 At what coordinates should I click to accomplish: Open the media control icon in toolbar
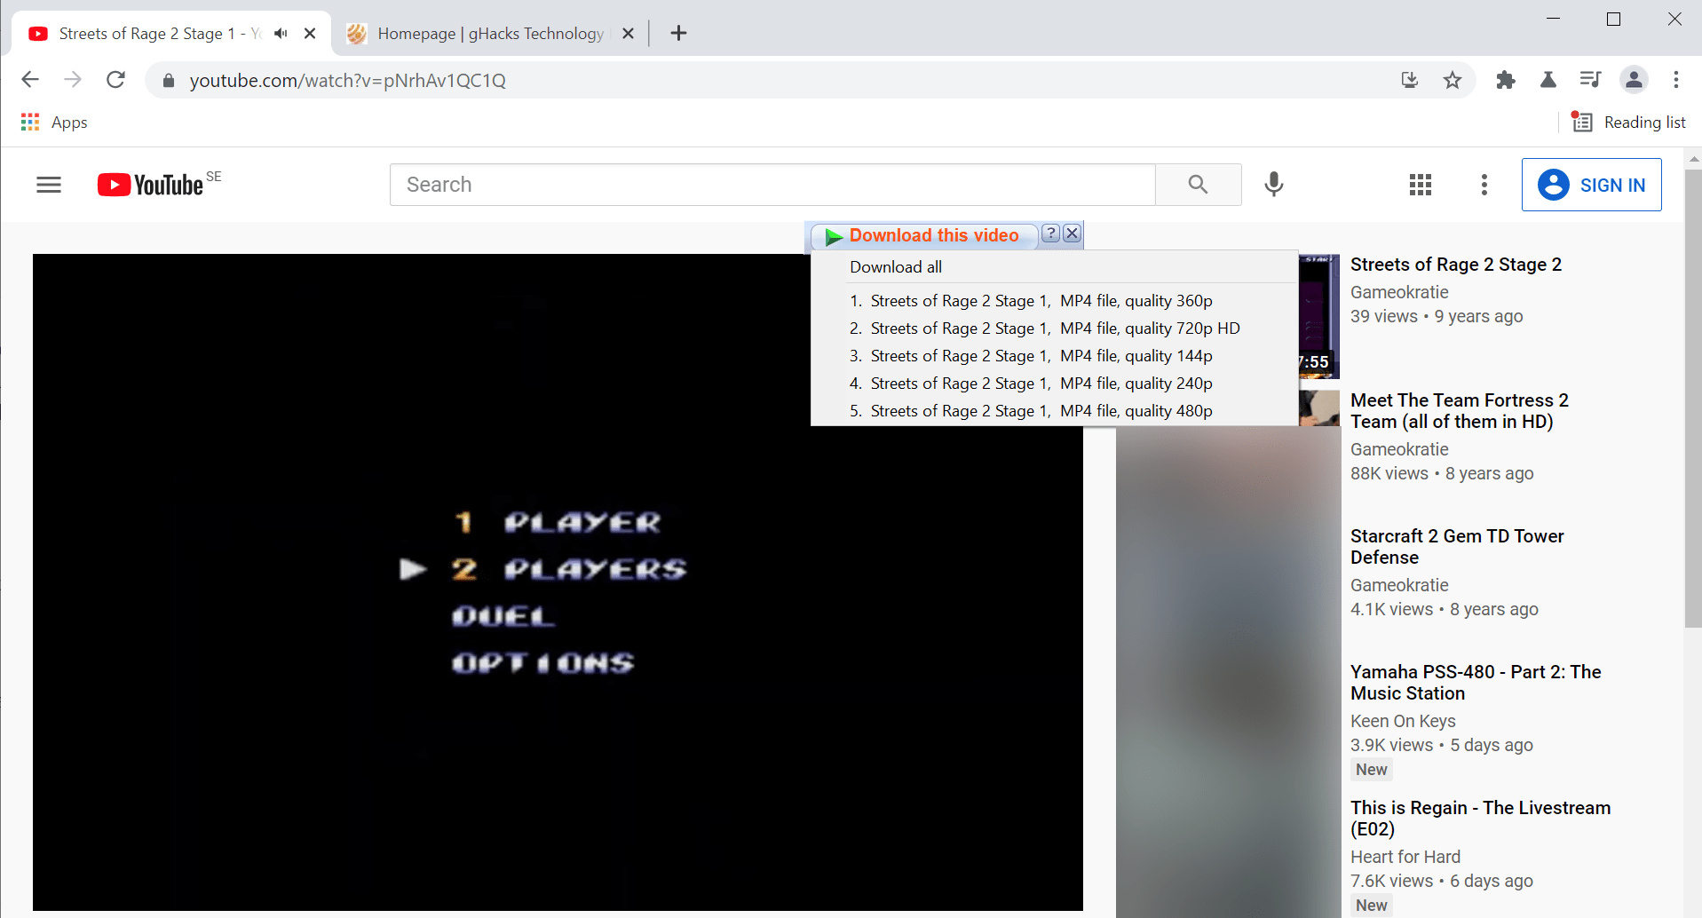(x=1590, y=80)
